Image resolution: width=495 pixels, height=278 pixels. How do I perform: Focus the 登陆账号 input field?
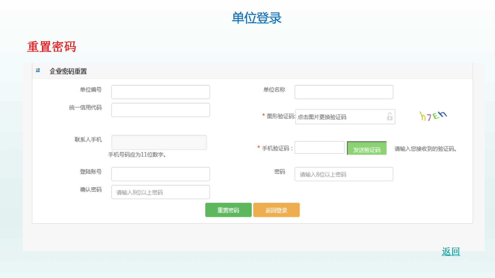[x=160, y=174]
